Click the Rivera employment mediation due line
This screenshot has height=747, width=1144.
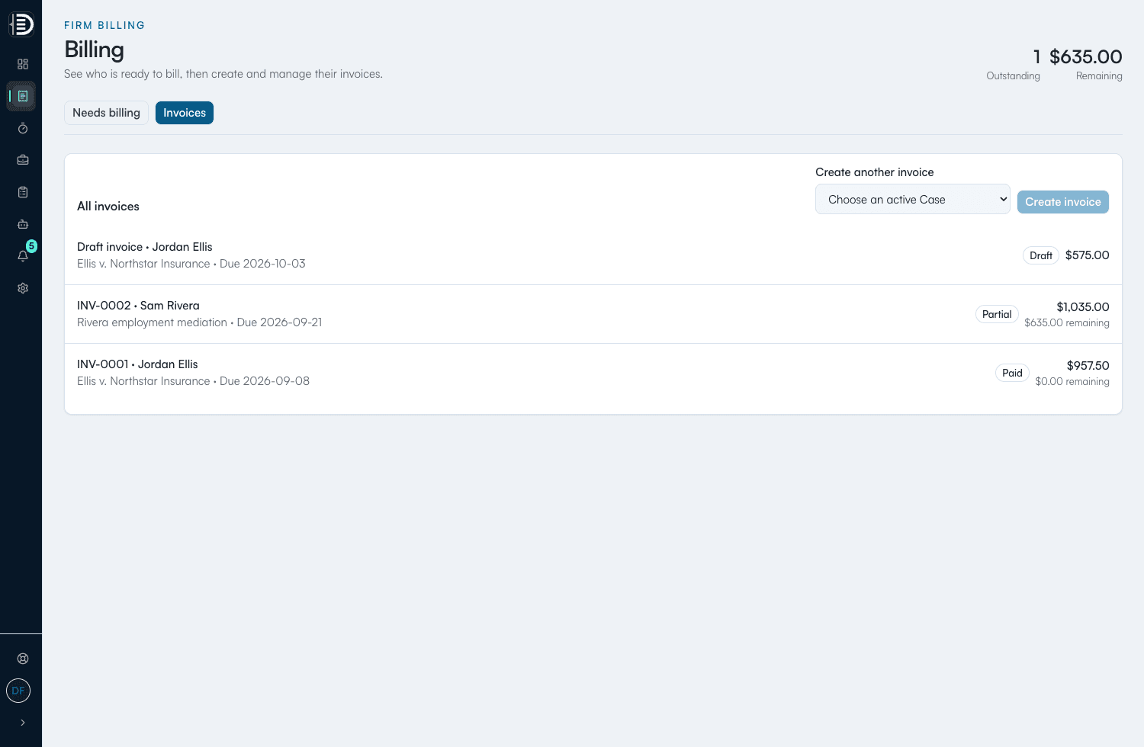click(x=200, y=322)
